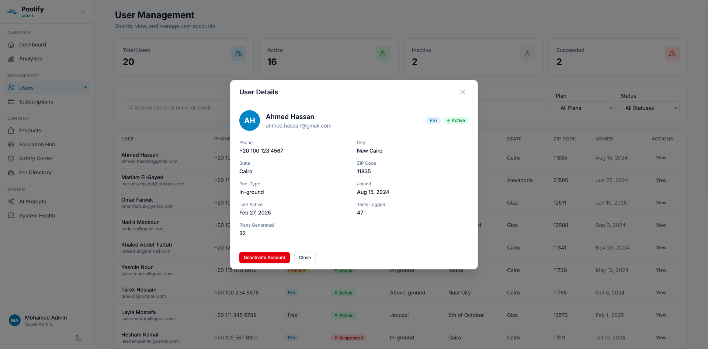This screenshot has height=349, width=708.
Task: Collapse sidebar using the X icon beside Poolify
Action: pyautogui.click(x=83, y=12)
